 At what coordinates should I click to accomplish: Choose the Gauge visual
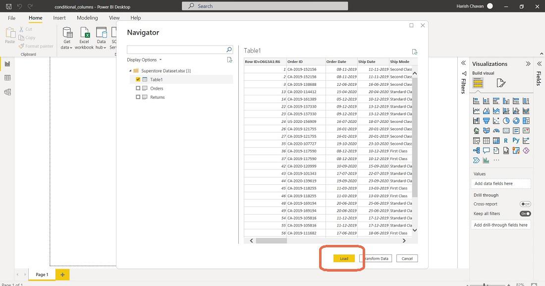[x=496, y=130]
